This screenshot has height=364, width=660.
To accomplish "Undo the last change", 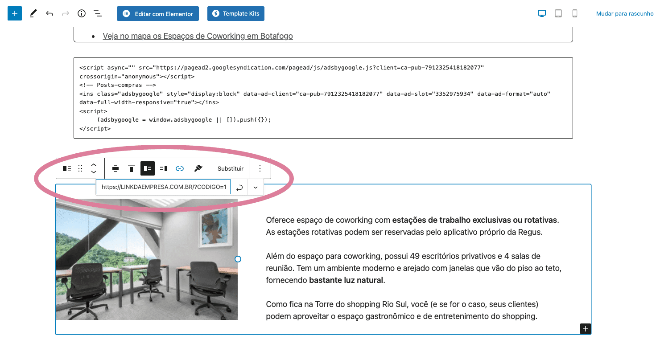I will pyautogui.click(x=49, y=13).
